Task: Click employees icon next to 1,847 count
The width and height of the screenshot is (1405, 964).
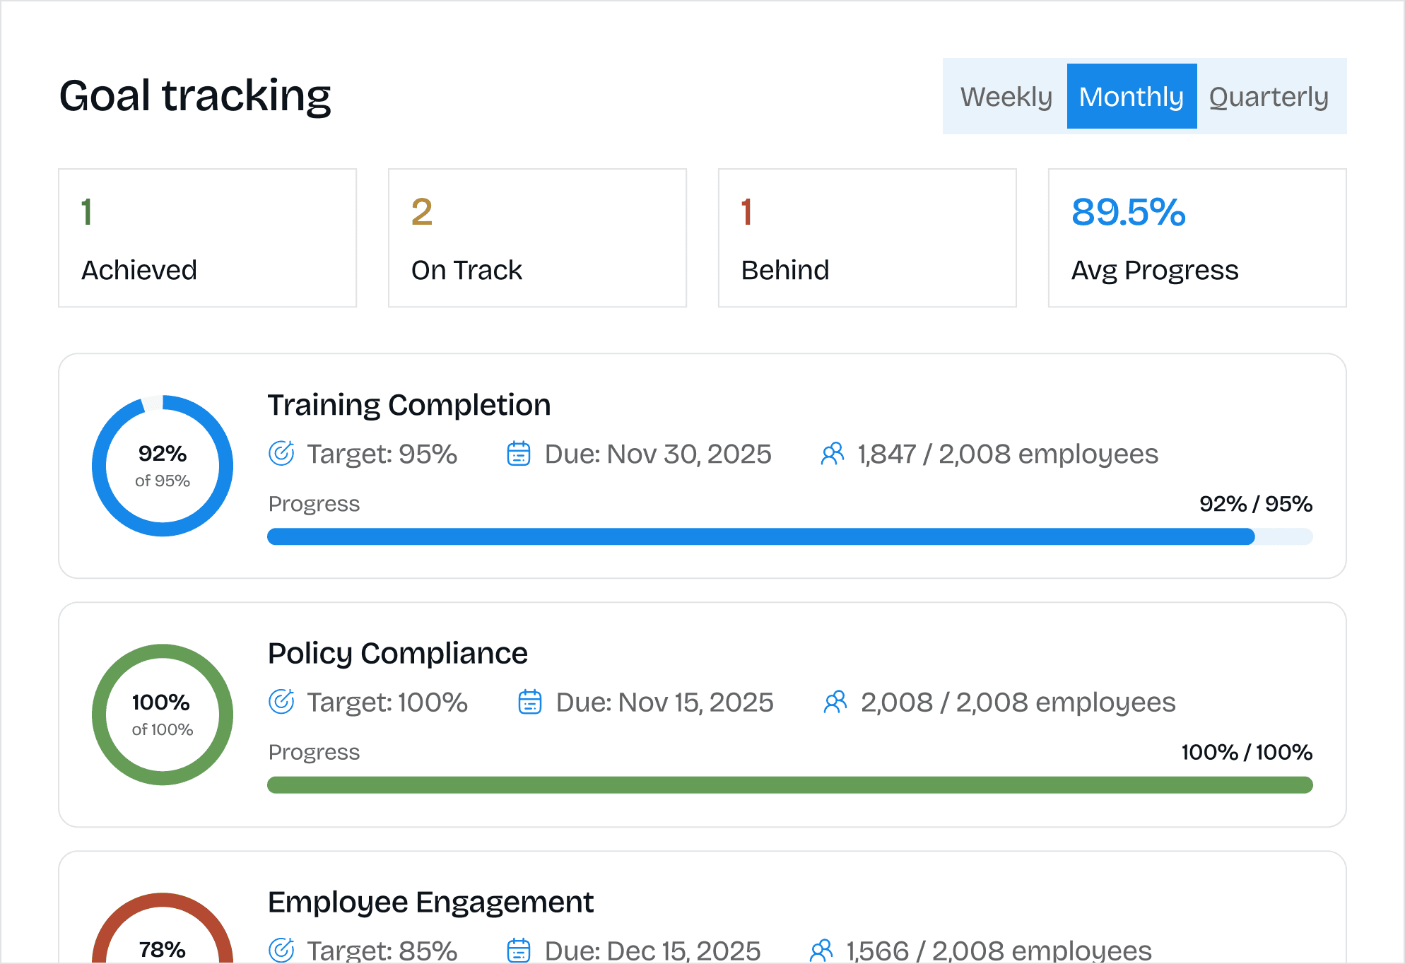Action: click(833, 454)
